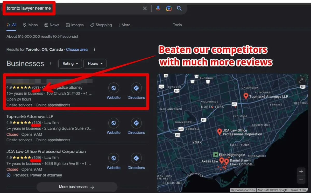
Task: Select the Axess Law map pin
Action: [222, 161]
